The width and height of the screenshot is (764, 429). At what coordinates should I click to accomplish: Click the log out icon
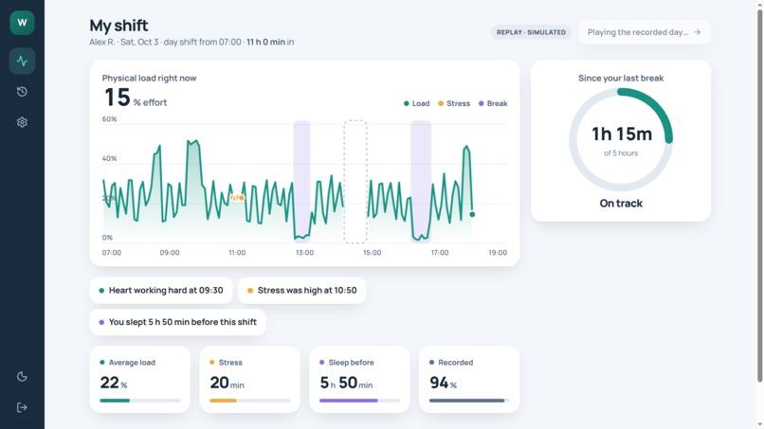22,407
